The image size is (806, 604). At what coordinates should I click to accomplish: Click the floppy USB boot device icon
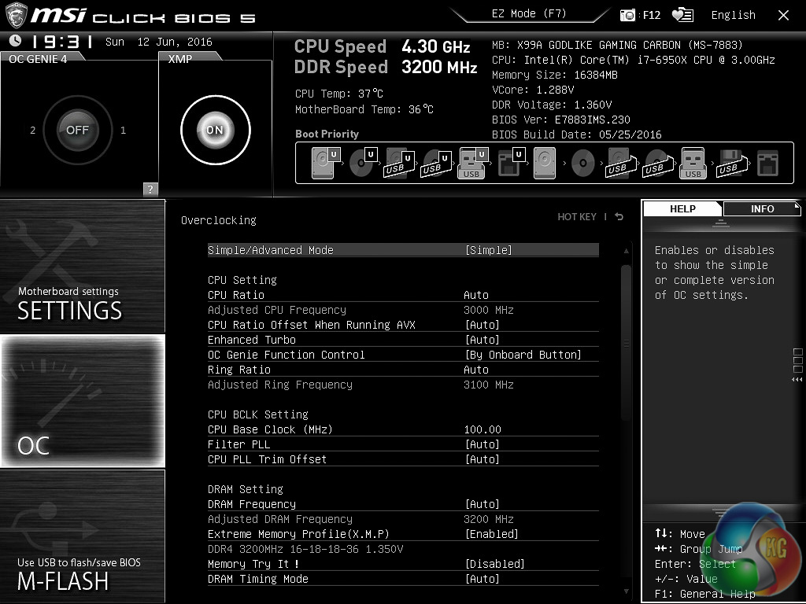click(x=730, y=163)
